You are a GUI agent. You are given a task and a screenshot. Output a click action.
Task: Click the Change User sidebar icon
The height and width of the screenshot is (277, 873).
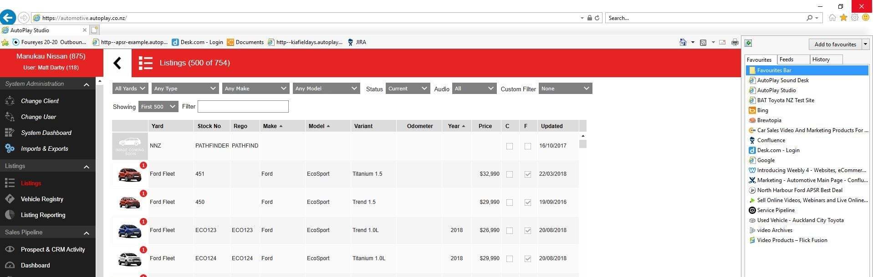(x=10, y=117)
